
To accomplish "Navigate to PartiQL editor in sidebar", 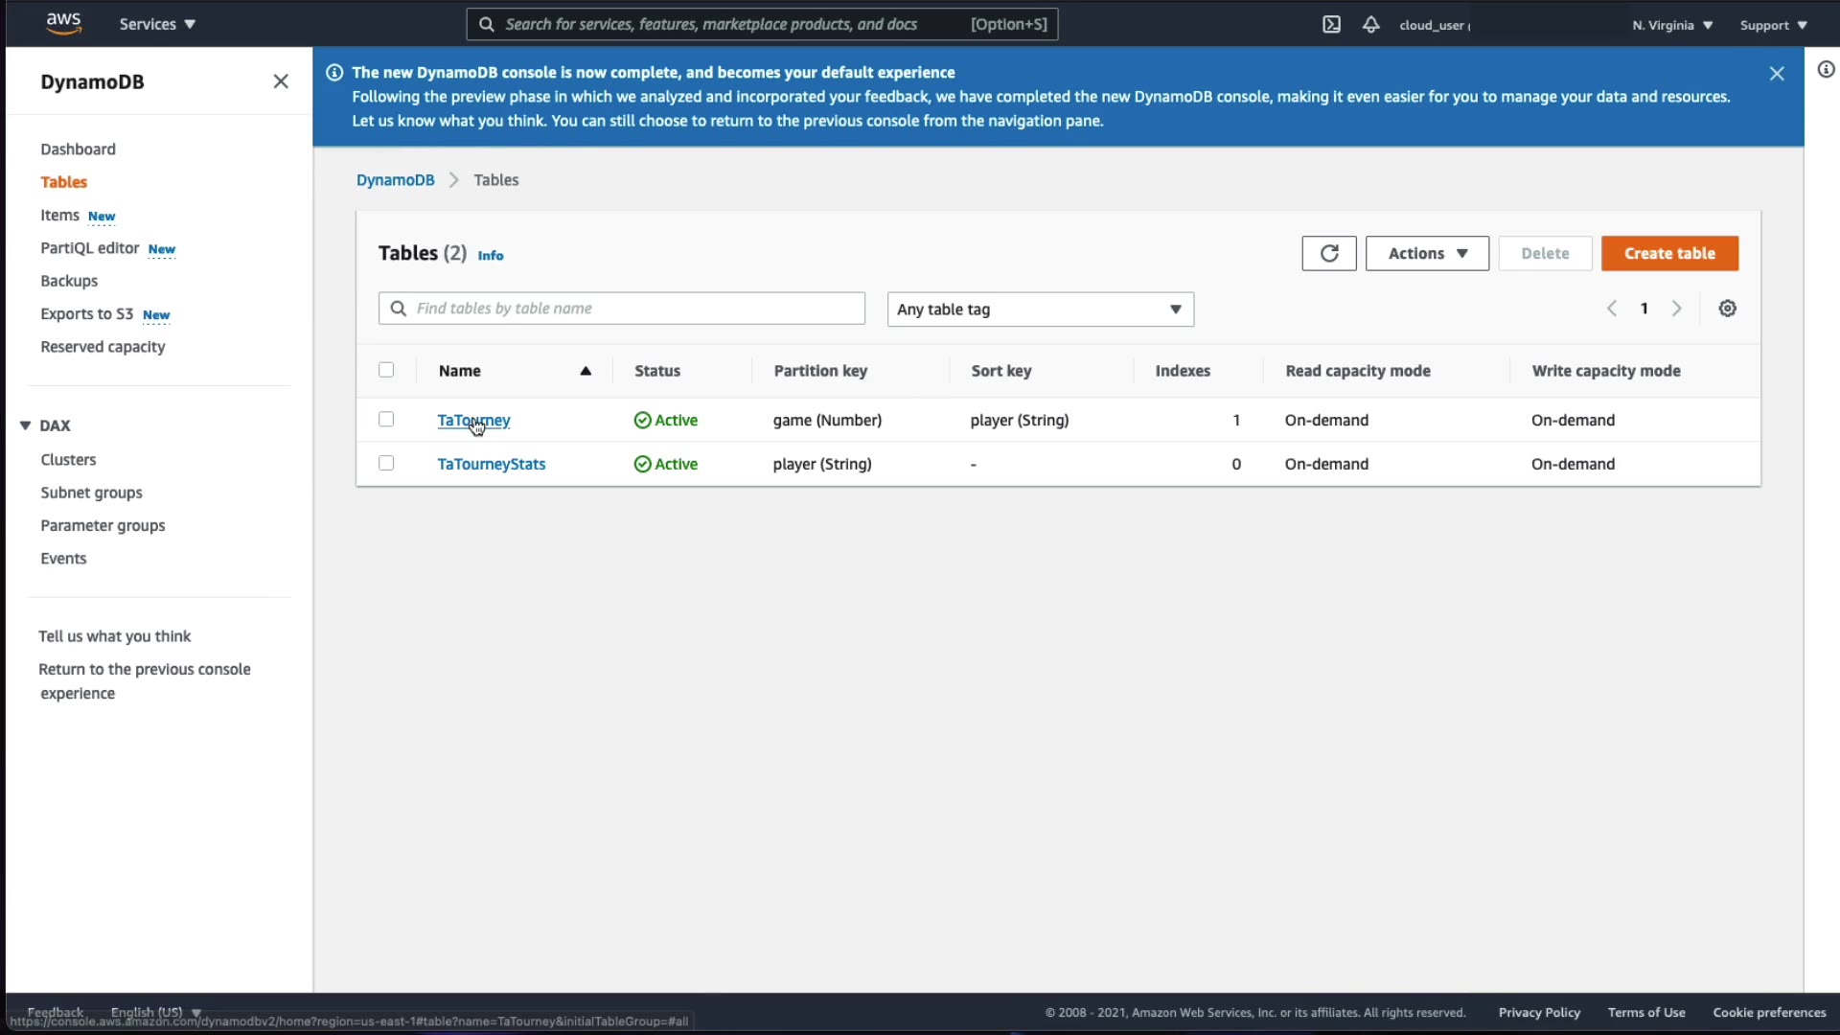I will [90, 248].
